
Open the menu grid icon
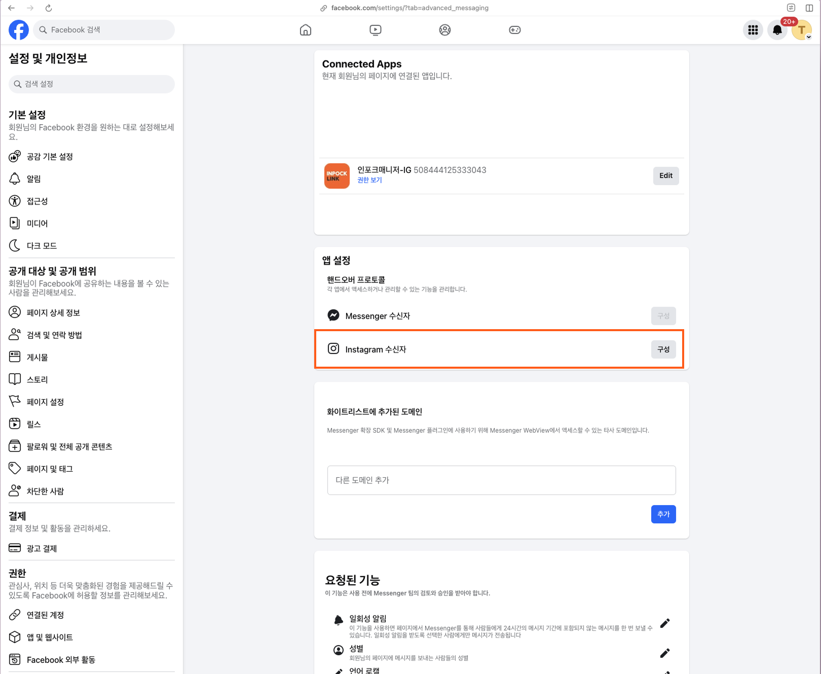point(753,30)
